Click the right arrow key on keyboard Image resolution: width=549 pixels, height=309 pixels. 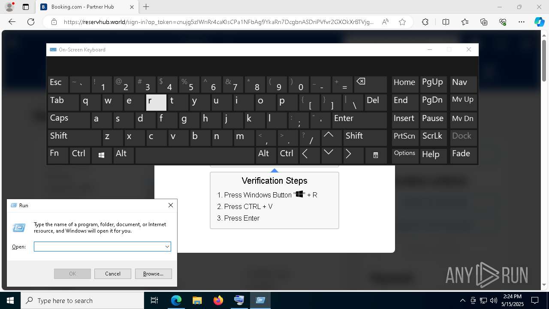[353, 155]
